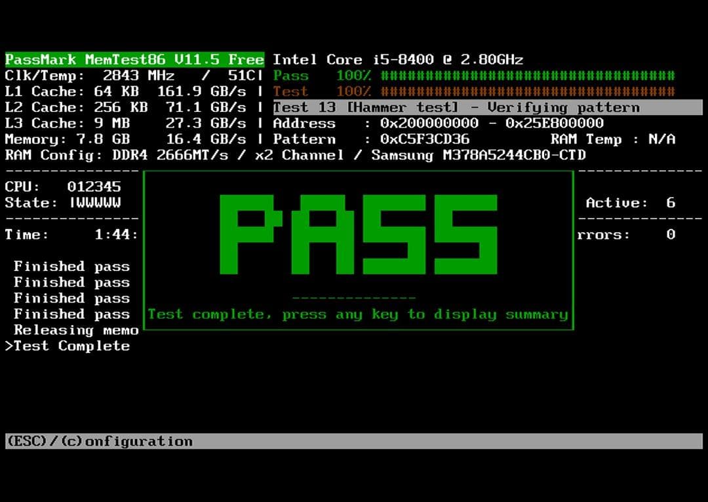The image size is (708, 502).
Task: Select the '>Test Complete' log entry
Action: click(68, 346)
